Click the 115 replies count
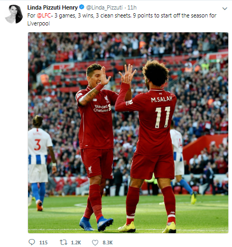Screen dimensions: 232x247 pyautogui.click(x=43, y=242)
